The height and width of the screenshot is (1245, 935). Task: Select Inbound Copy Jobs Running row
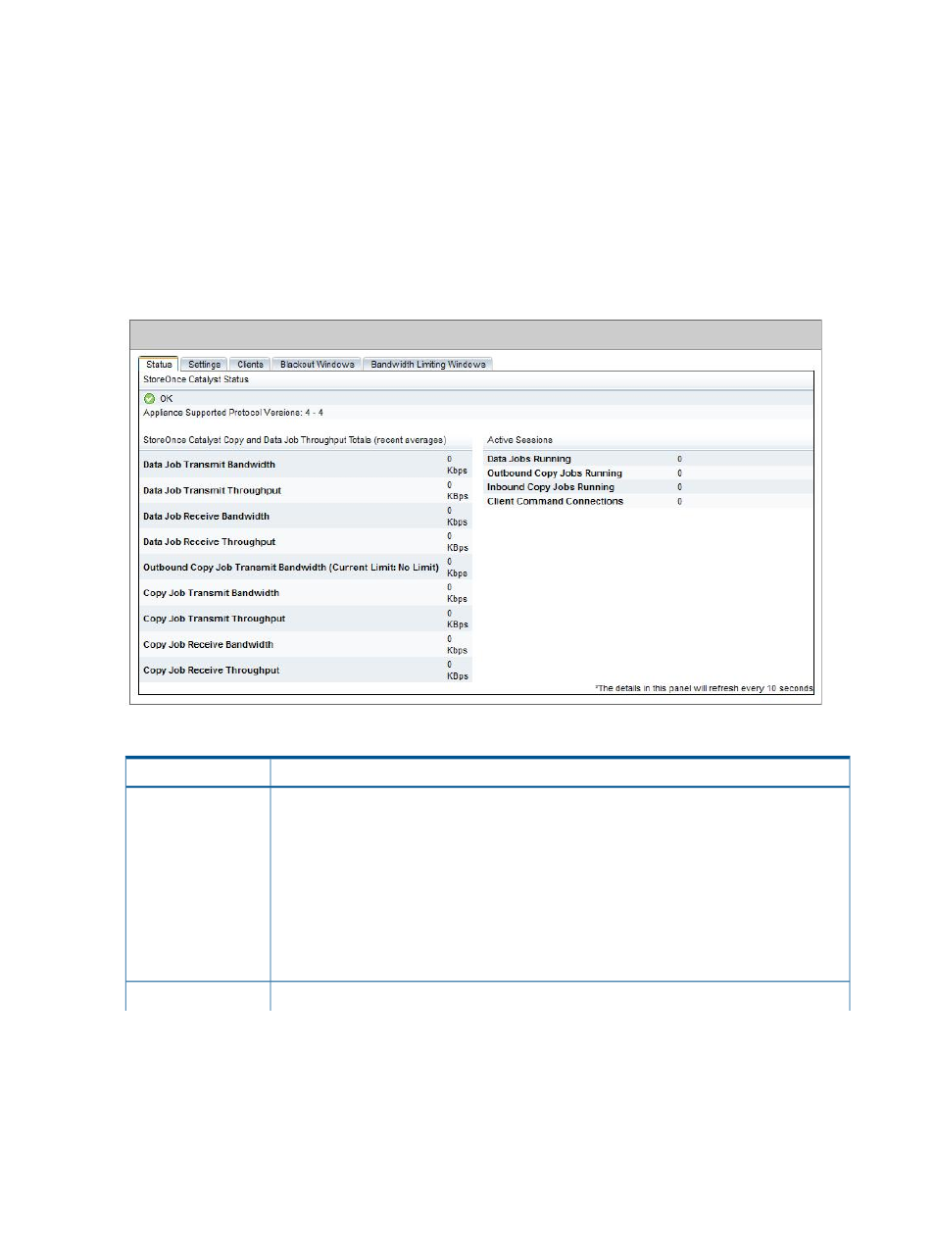(648, 487)
